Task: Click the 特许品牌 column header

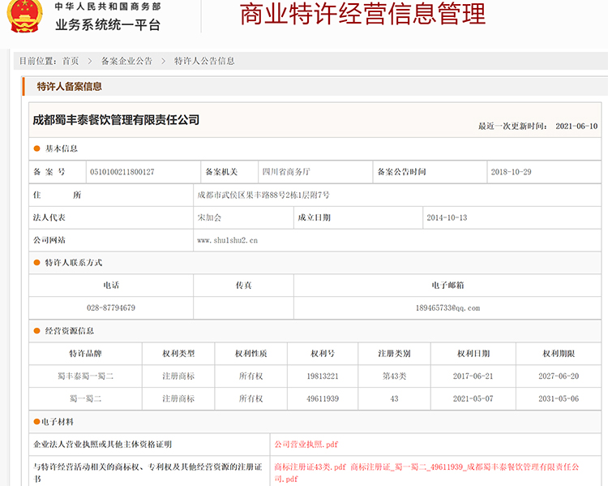Action: [x=85, y=354]
